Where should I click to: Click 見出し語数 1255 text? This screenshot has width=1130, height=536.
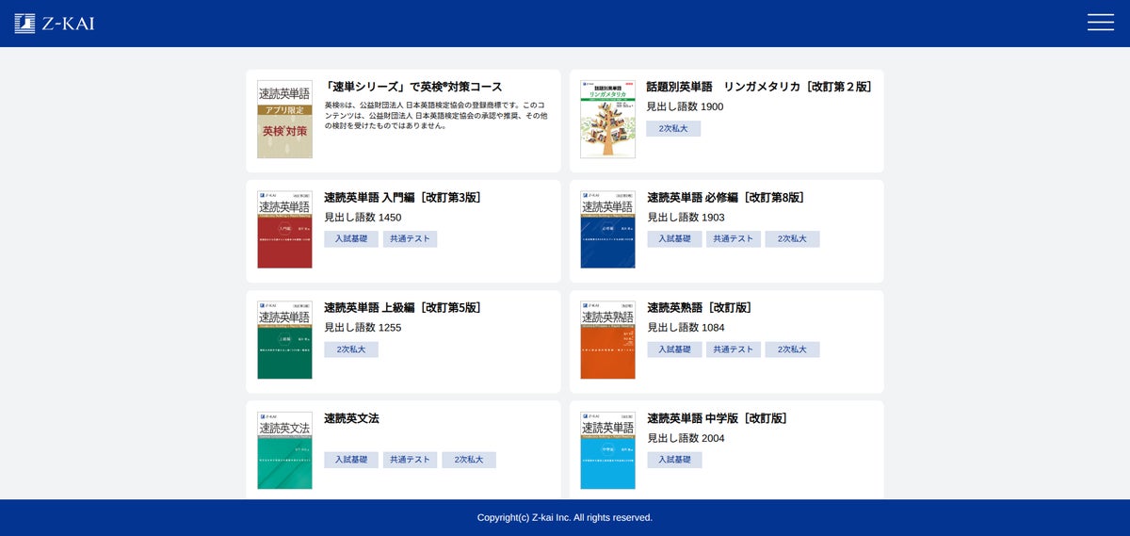point(363,328)
